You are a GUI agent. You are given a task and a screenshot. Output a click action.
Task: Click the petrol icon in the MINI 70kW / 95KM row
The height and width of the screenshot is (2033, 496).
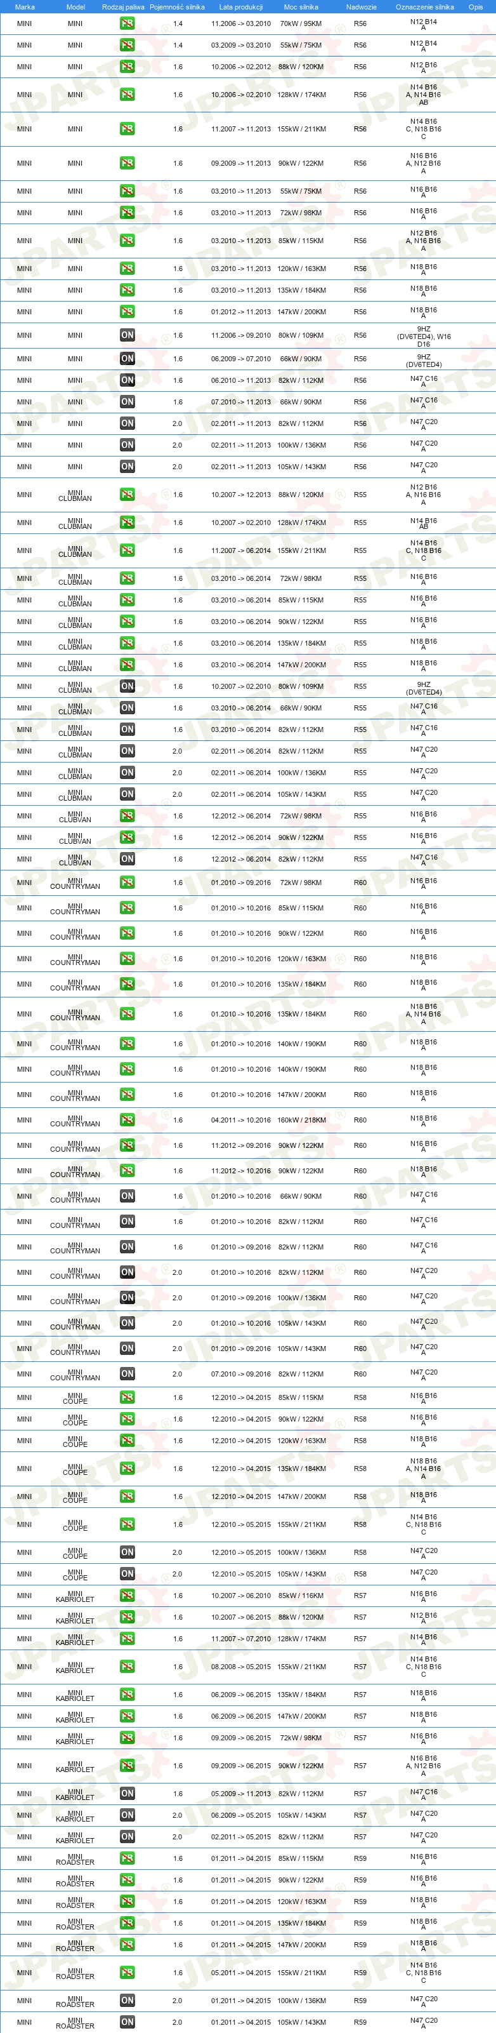[x=127, y=23]
